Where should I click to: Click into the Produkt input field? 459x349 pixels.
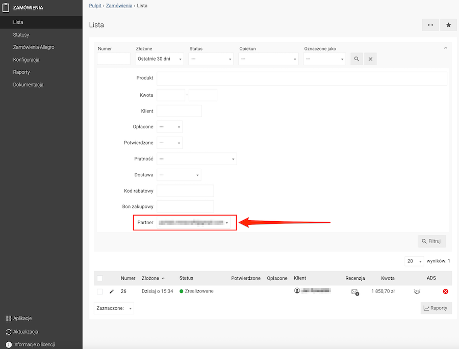click(302, 78)
